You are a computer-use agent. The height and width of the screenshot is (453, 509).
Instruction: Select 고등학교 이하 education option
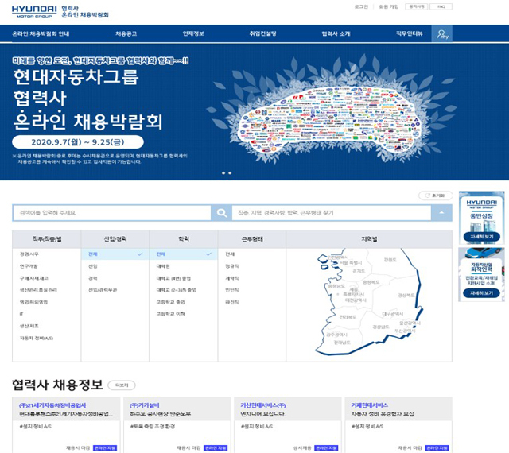170,314
